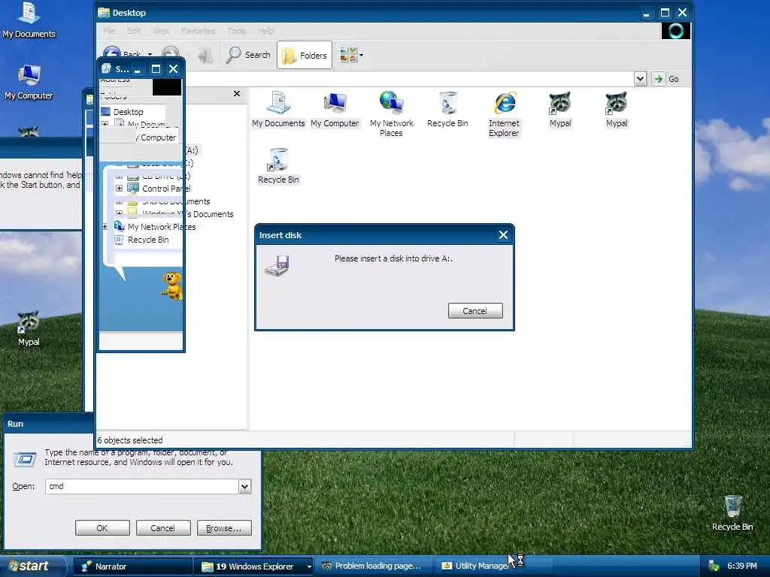
Task: Open the Views icon dropdown in toolbar
Action: (x=351, y=55)
